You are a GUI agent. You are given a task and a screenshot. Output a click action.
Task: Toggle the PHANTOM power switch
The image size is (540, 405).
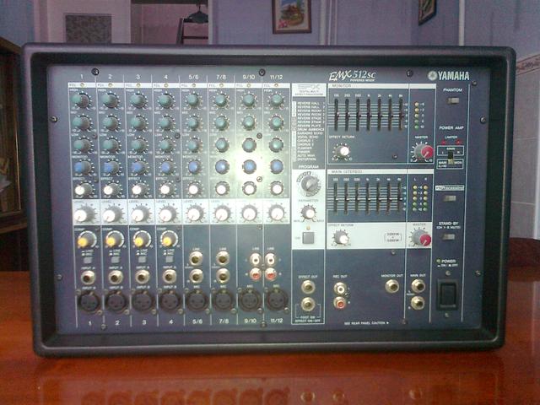click(x=453, y=100)
